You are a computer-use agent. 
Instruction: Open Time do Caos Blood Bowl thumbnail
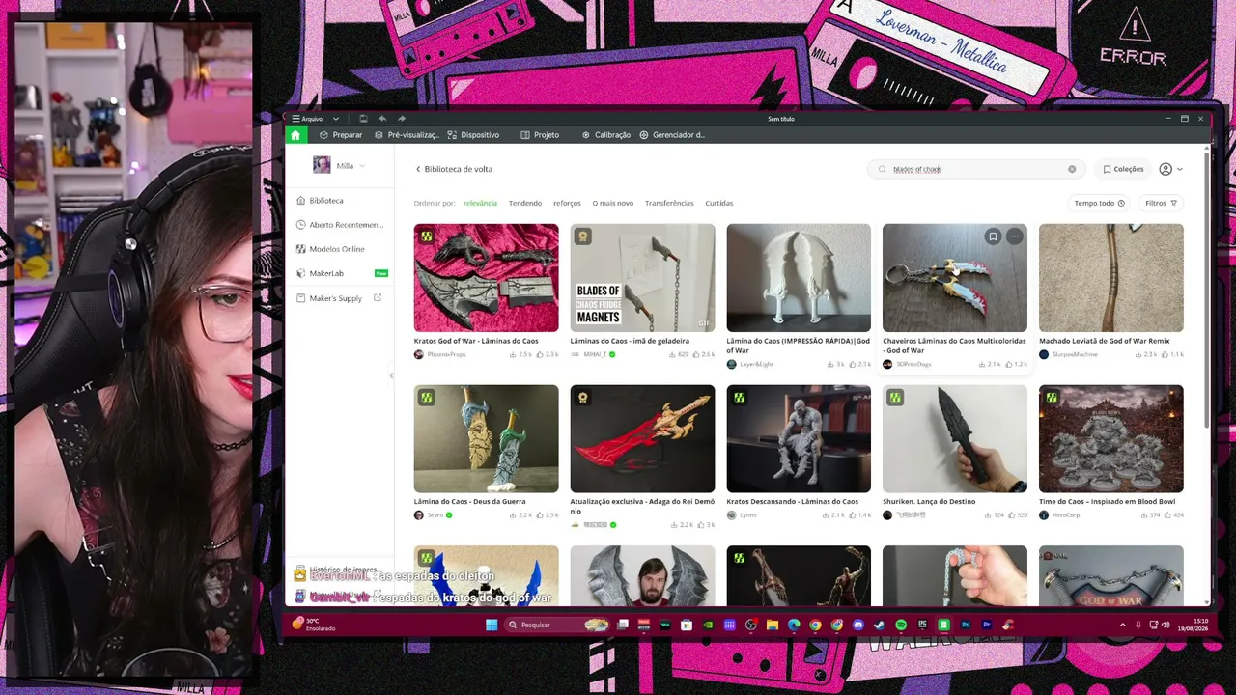pos(1111,439)
